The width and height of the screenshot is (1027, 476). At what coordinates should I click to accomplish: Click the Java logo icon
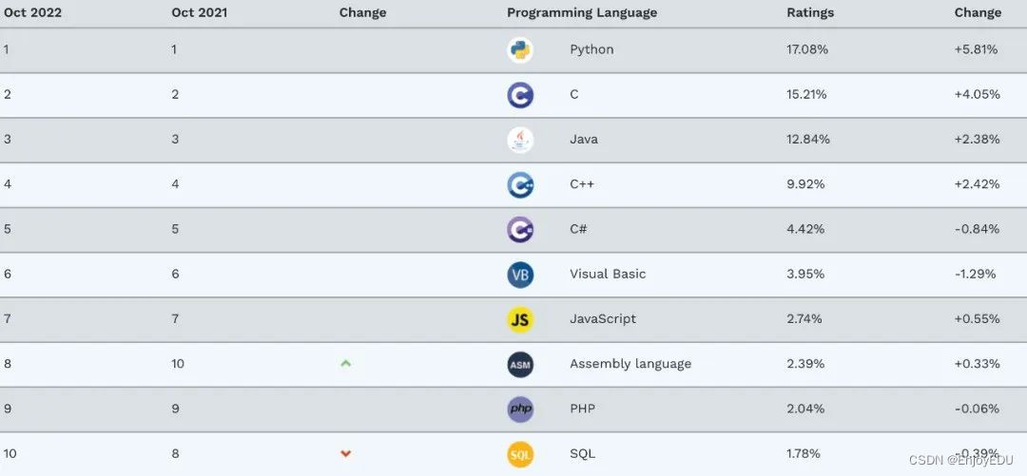520,140
